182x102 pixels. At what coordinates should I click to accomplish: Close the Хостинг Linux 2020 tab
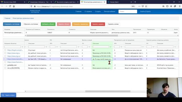coord(24,2)
